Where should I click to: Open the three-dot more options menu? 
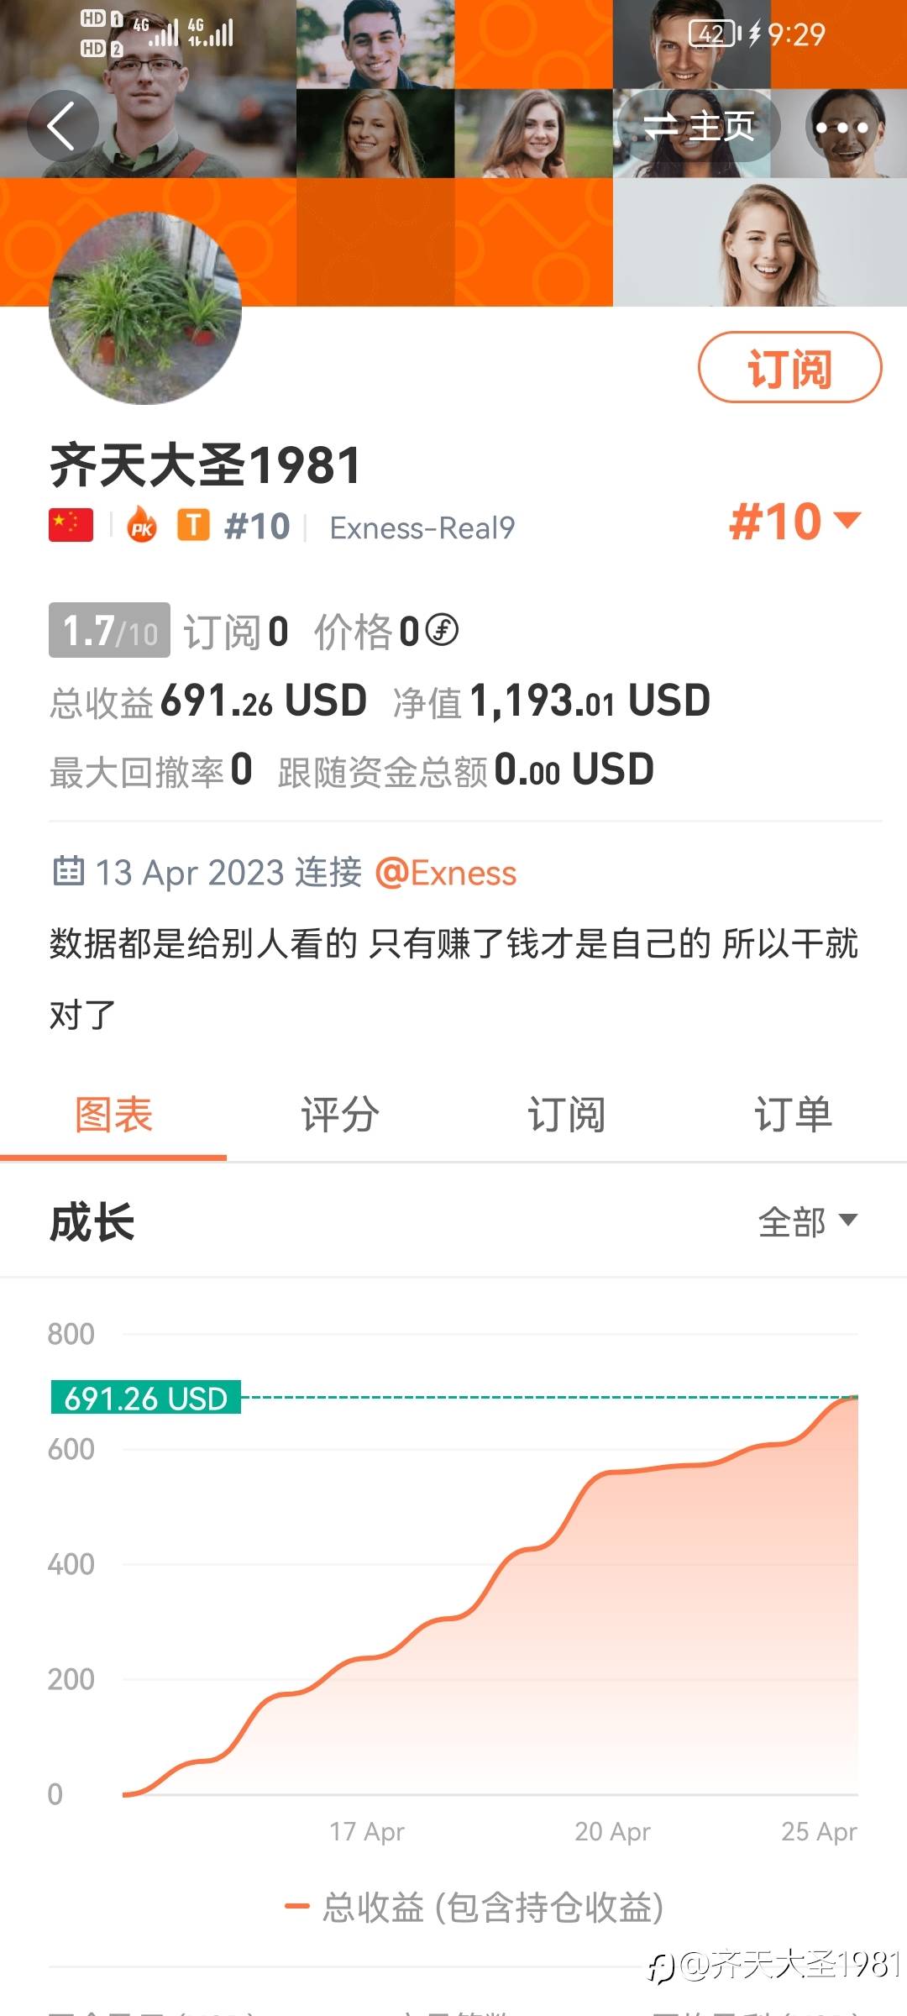click(x=841, y=128)
